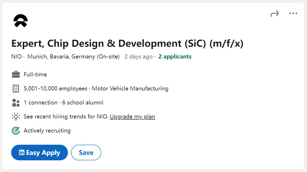Click the 6 school alumni text
This screenshot has width=307, height=172.
tap(83, 102)
